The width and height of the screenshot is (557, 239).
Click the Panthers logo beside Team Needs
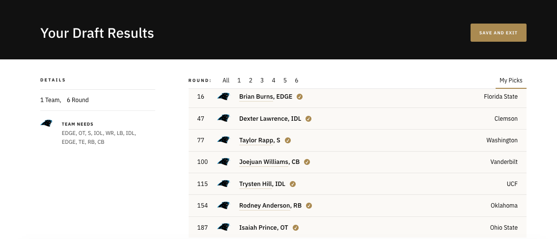pyautogui.click(x=47, y=123)
